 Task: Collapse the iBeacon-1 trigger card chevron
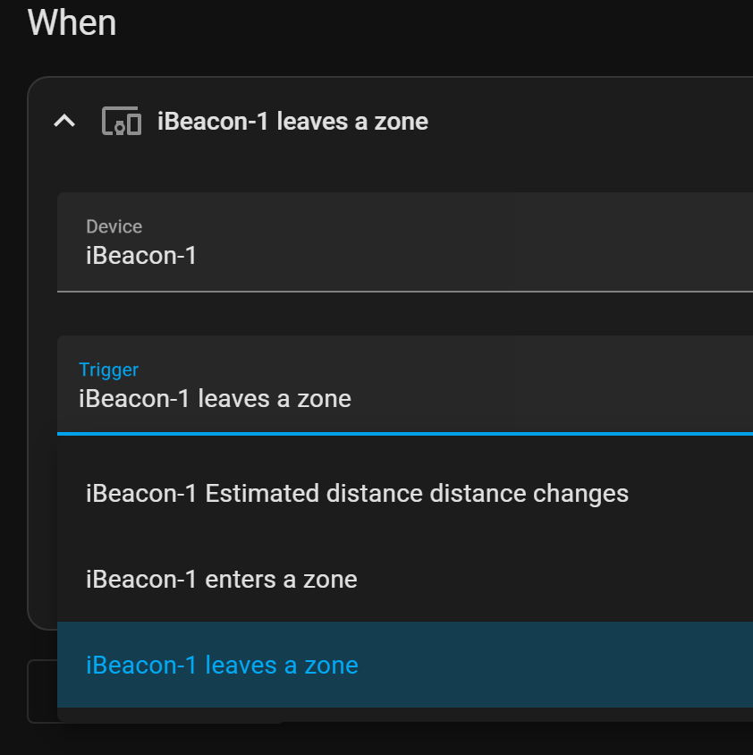pyautogui.click(x=64, y=121)
